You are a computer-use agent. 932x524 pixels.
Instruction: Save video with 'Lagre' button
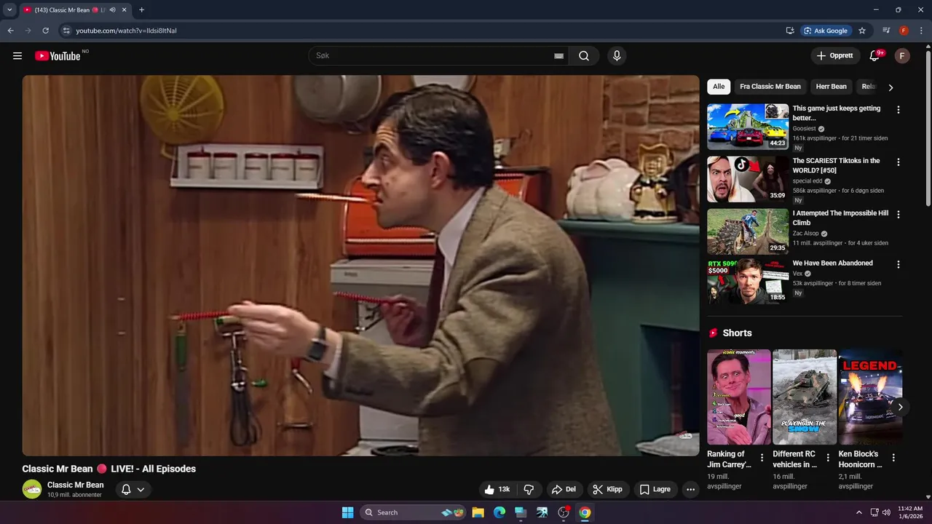[x=655, y=490]
